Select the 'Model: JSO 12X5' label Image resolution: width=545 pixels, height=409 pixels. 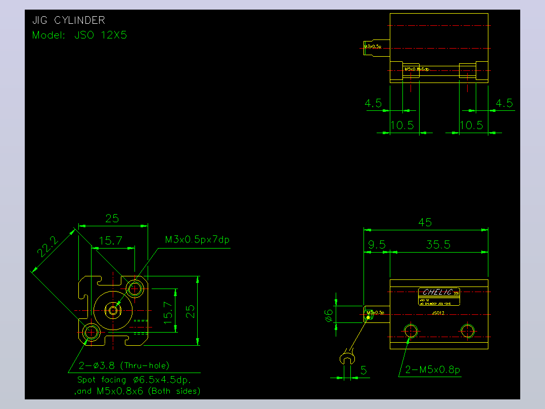point(79,35)
